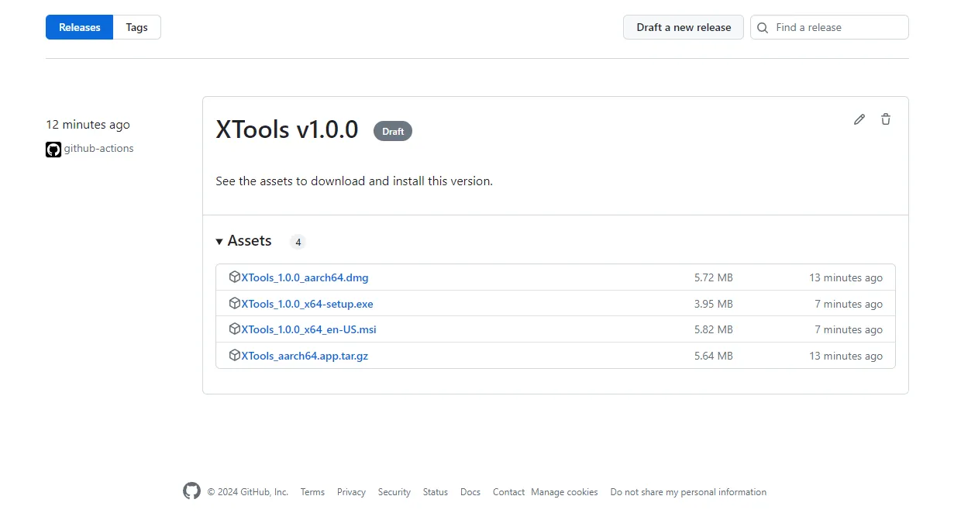Click the github-actions avatar icon

tap(53, 150)
